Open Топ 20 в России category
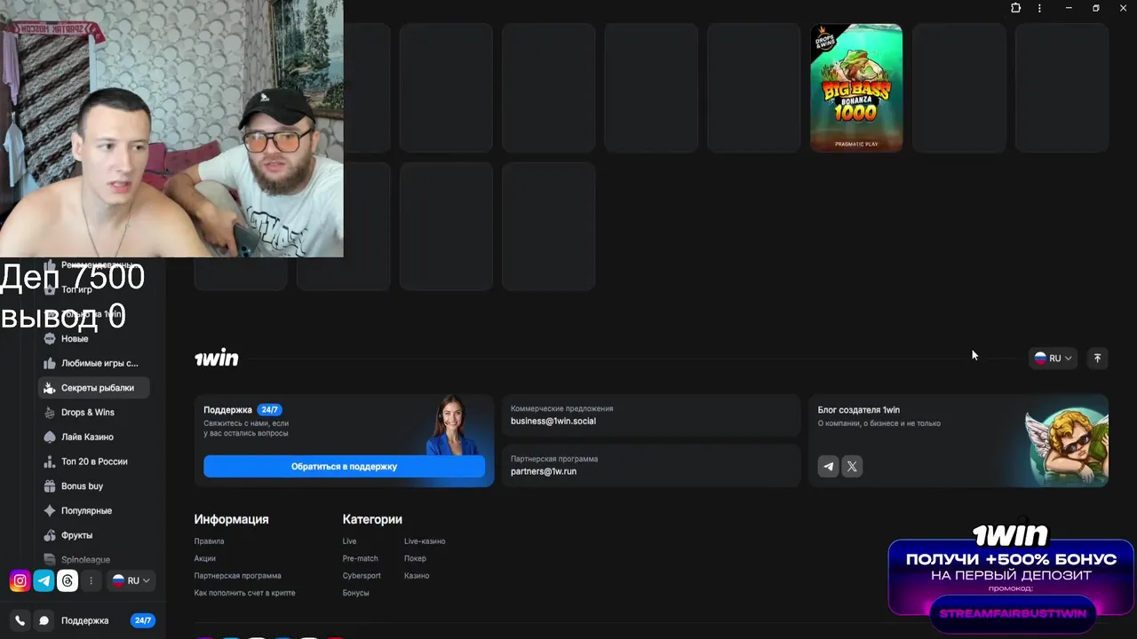1137x639 pixels. coord(93,461)
